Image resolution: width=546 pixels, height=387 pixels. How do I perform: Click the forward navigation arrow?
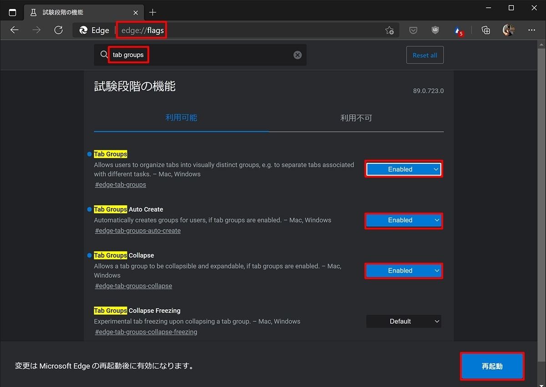[36, 31]
